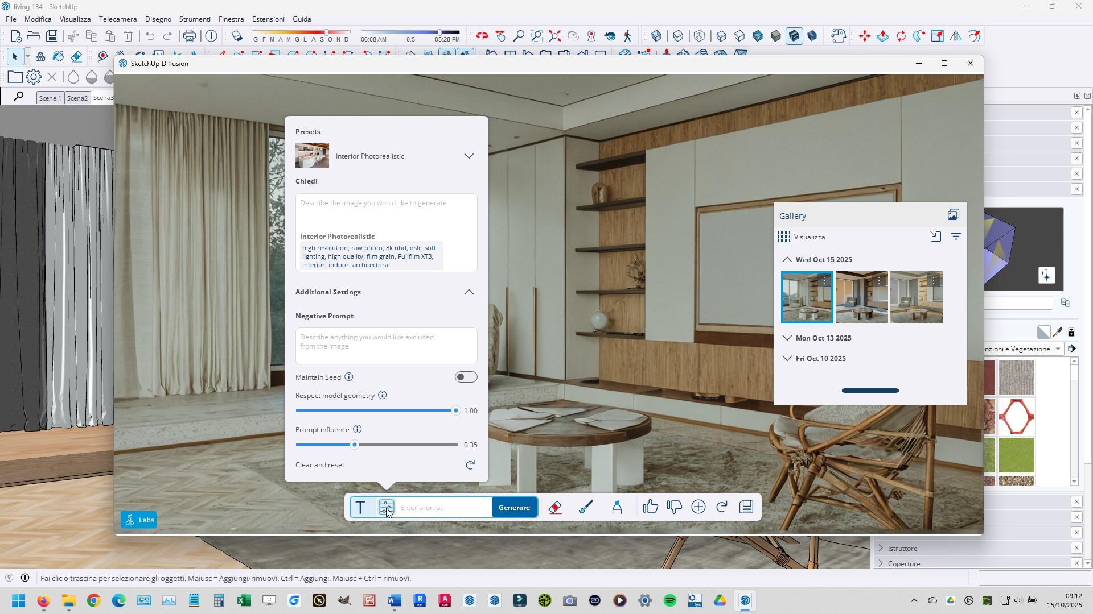Open the Estensioni menu
The height and width of the screenshot is (614, 1093).
pos(268,19)
